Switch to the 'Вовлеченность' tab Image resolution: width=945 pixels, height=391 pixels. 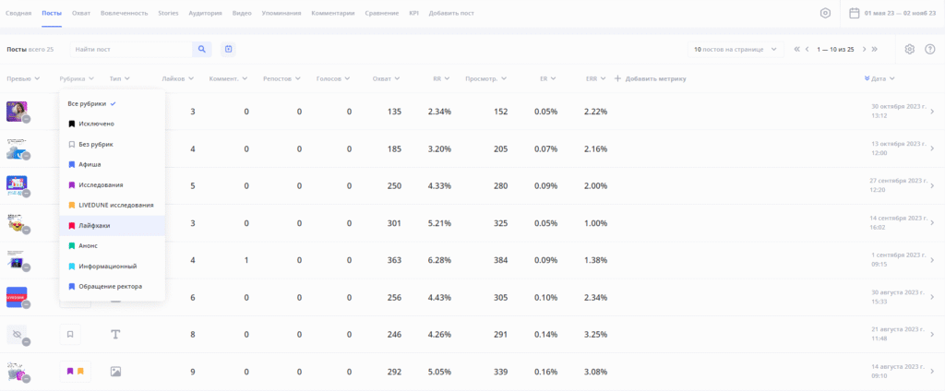tap(123, 14)
